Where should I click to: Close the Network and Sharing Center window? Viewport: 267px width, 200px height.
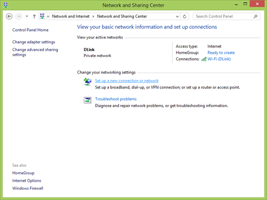[257, 4]
